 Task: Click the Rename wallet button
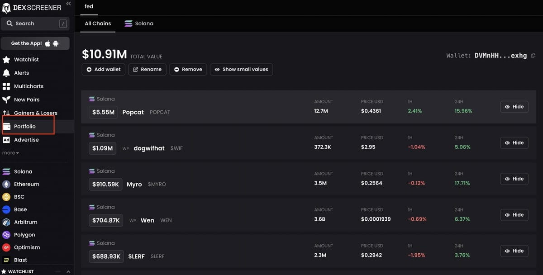[147, 70]
